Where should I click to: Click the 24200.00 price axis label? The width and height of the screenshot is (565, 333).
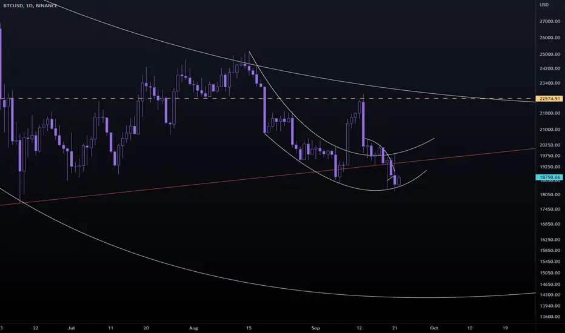click(x=550, y=68)
